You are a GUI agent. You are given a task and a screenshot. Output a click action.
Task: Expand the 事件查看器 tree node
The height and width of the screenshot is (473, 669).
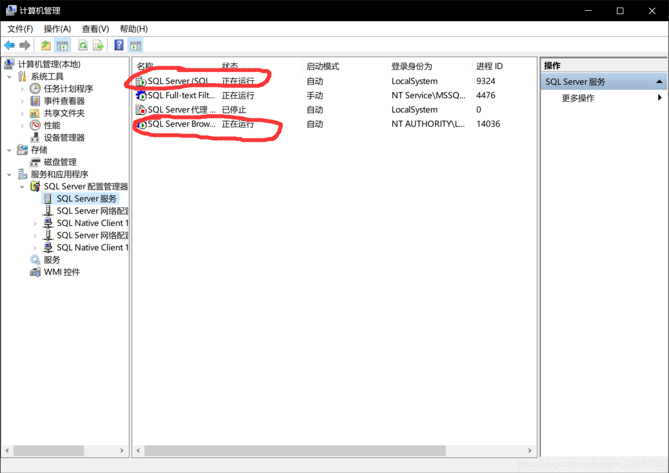pos(22,101)
